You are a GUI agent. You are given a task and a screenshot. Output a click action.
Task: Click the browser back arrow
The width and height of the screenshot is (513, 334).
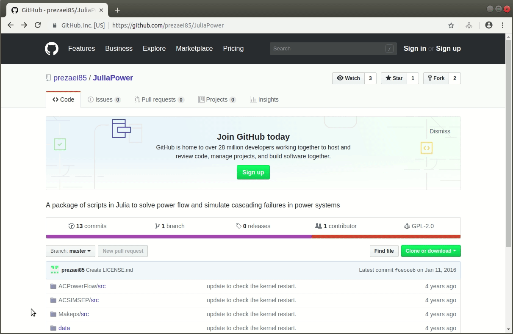pos(11,25)
